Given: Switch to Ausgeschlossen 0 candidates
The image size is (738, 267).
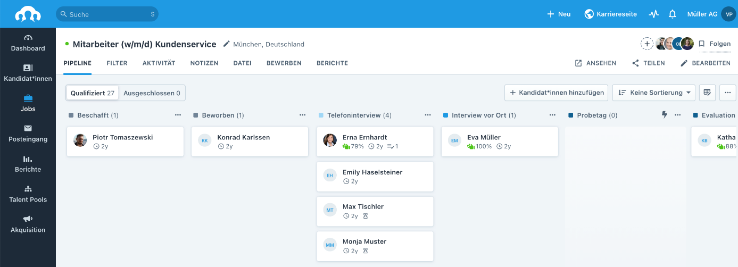Looking at the screenshot, I should [x=152, y=93].
